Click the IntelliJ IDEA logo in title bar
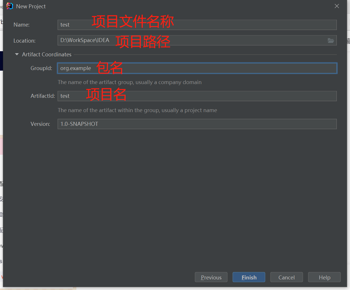Screen dimensions: 350x290 coord(10,6)
